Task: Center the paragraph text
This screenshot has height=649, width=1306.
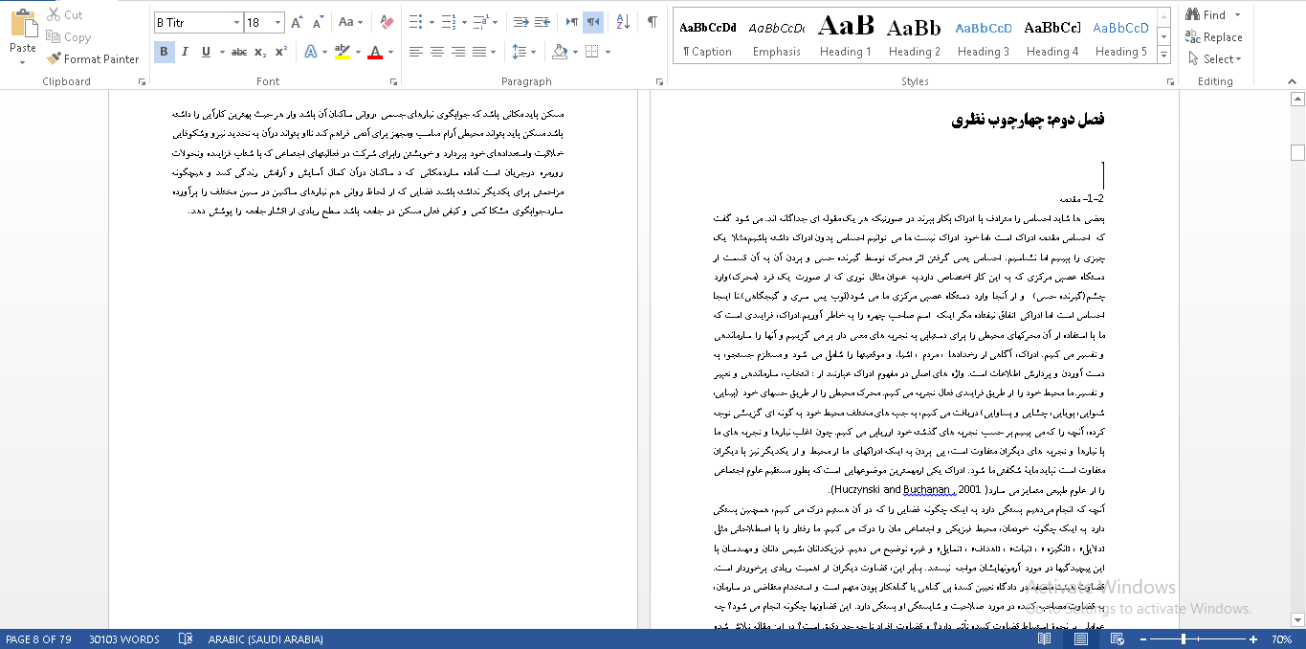Action: pyautogui.click(x=437, y=52)
